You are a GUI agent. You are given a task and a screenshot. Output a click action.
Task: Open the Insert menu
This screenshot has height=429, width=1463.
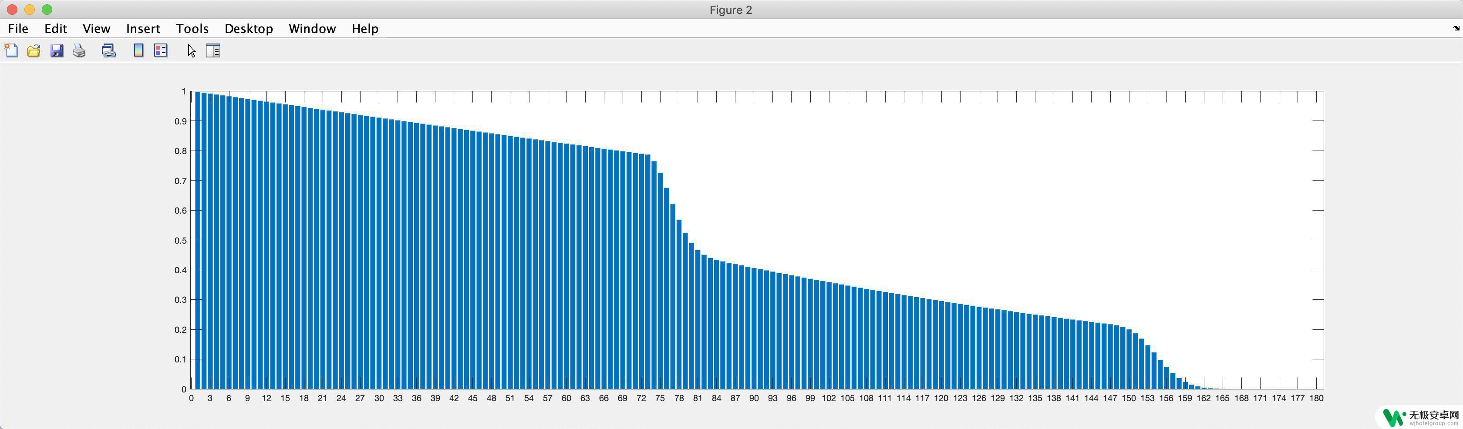tap(143, 28)
